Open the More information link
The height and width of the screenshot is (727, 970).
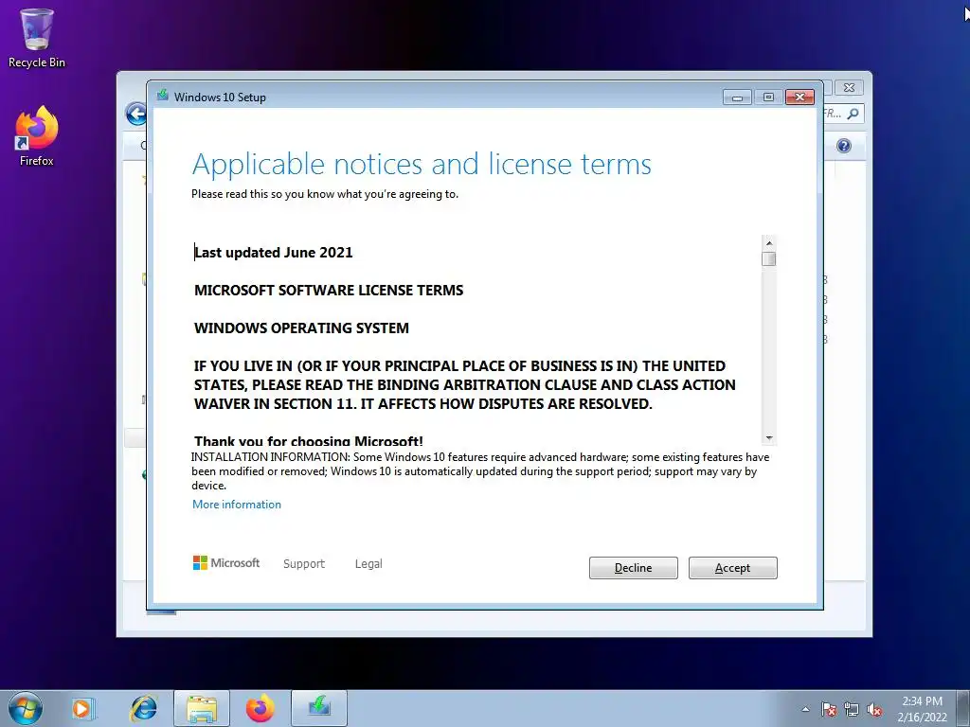(236, 505)
